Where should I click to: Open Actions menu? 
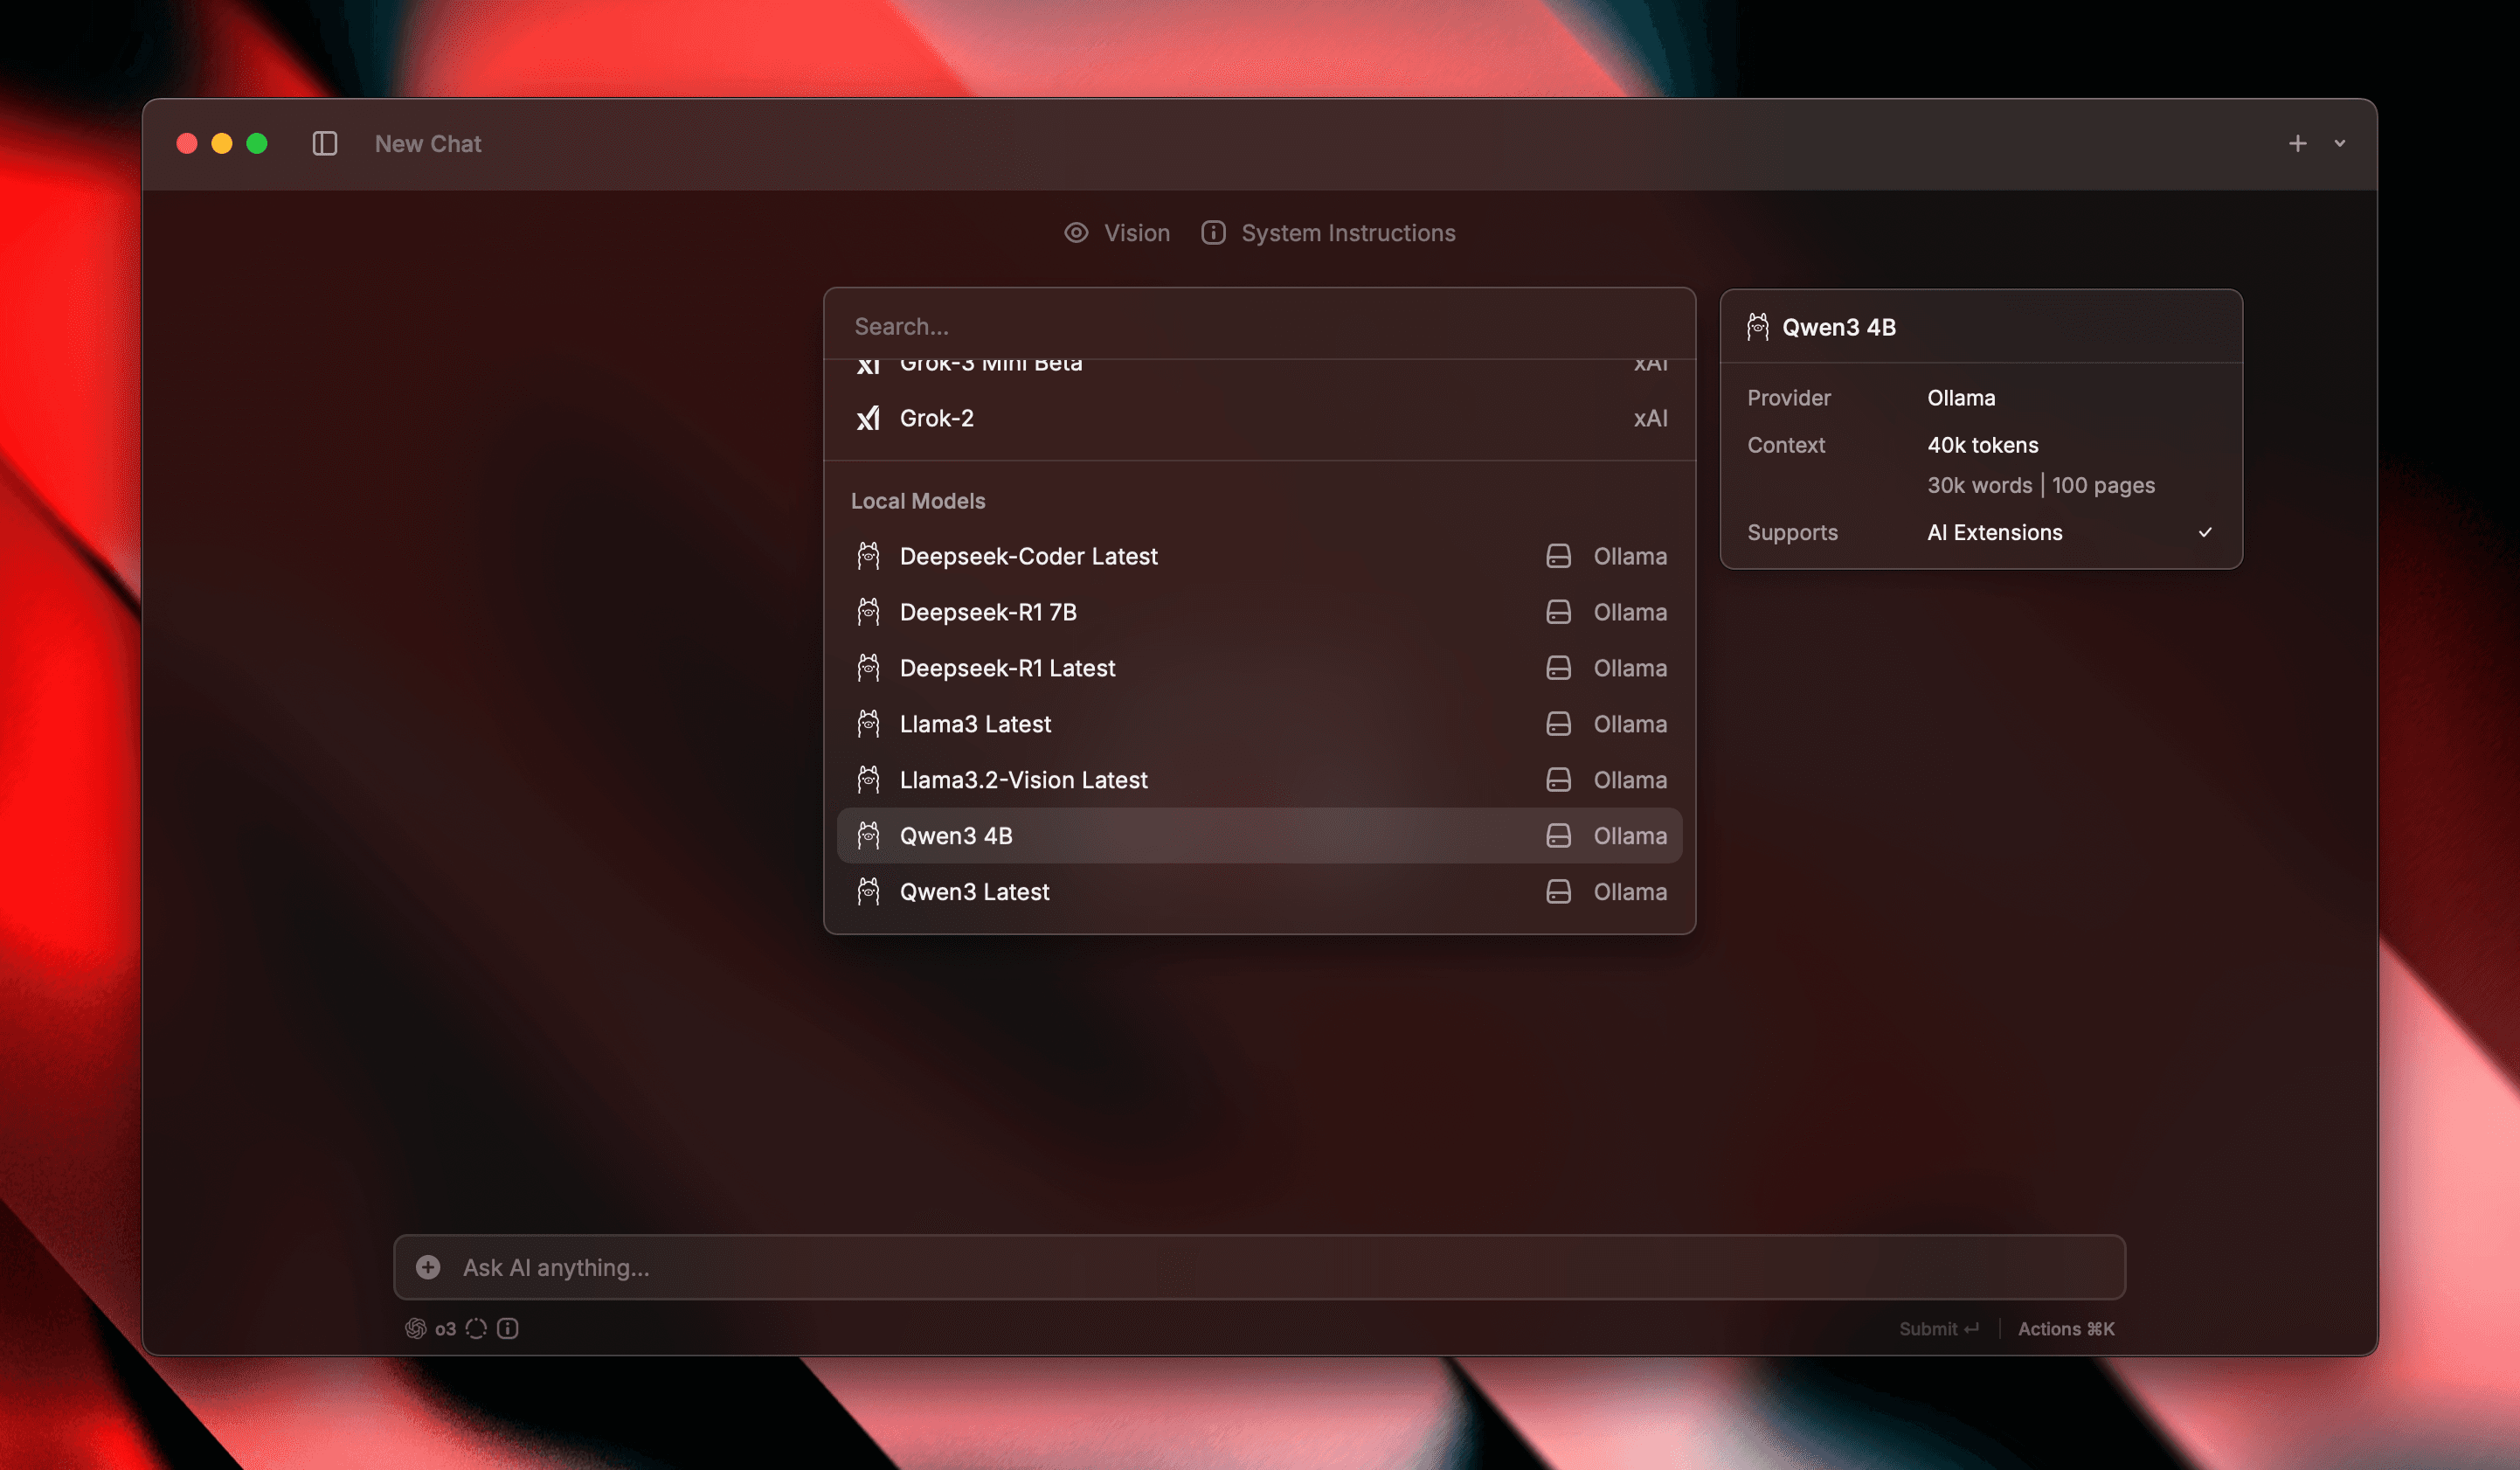(2065, 1328)
